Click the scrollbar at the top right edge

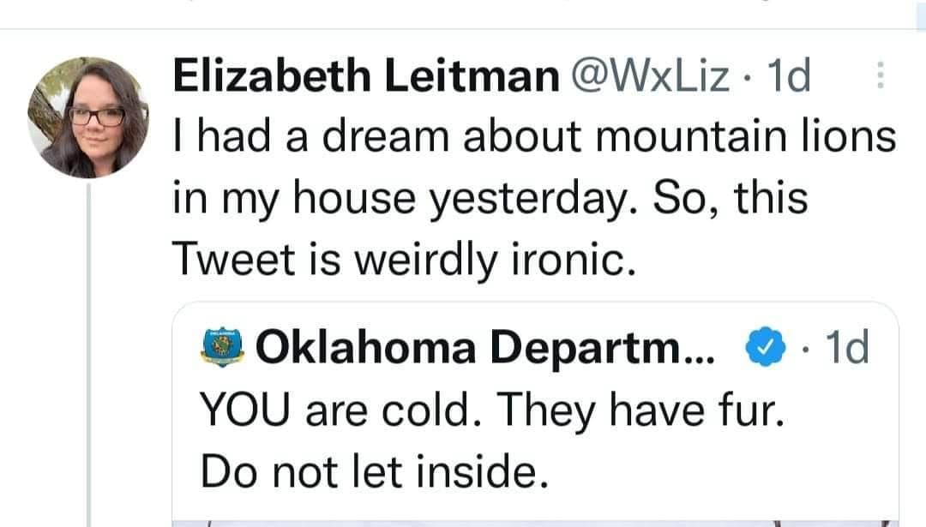click(x=922, y=9)
